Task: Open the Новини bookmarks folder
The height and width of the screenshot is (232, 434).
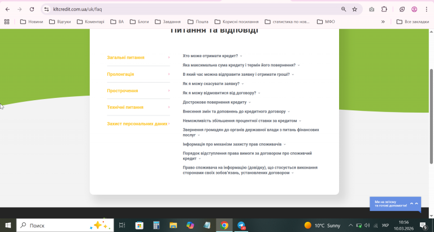Action: pyautogui.click(x=32, y=22)
